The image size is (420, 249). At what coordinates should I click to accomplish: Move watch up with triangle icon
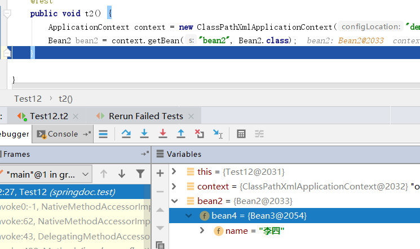pyautogui.click(x=160, y=210)
